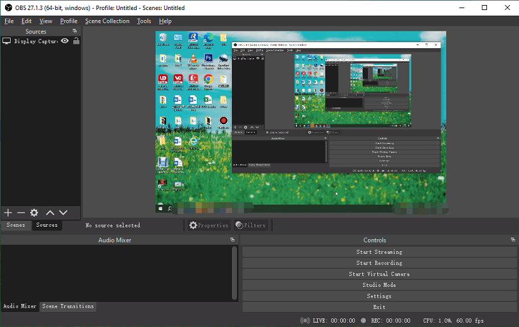519x327 pixels.
Task: Pop out the Controls dock
Action: click(513, 240)
